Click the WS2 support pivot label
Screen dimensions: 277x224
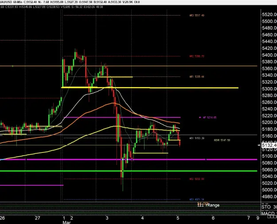click(197, 179)
